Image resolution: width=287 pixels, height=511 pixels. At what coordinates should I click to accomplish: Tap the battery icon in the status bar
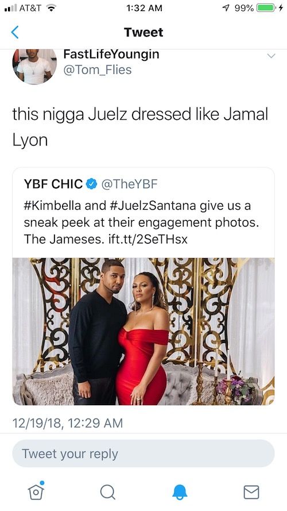266,8
